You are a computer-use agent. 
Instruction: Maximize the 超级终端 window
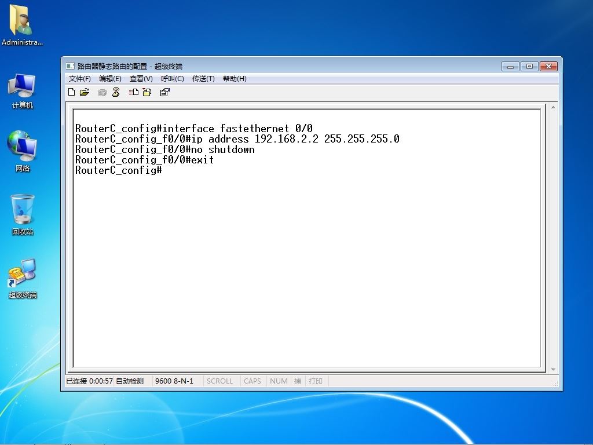click(529, 67)
